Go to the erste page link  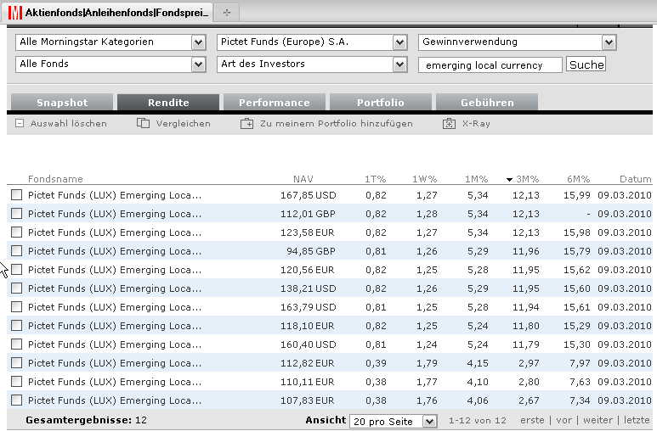pyautogui.click(x=532, y=420)
